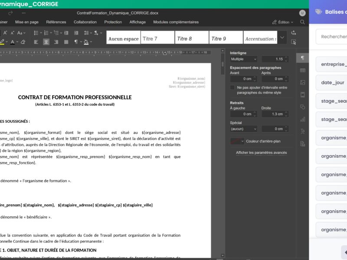The width and height of the screenshot is (347, 260).
Task: Apply yellow highlight using the highlighter tool
Action: [3, 42]
